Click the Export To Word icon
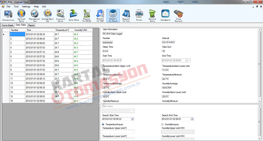Viewport: 263px width, 141px height. (x=113, y=16)
